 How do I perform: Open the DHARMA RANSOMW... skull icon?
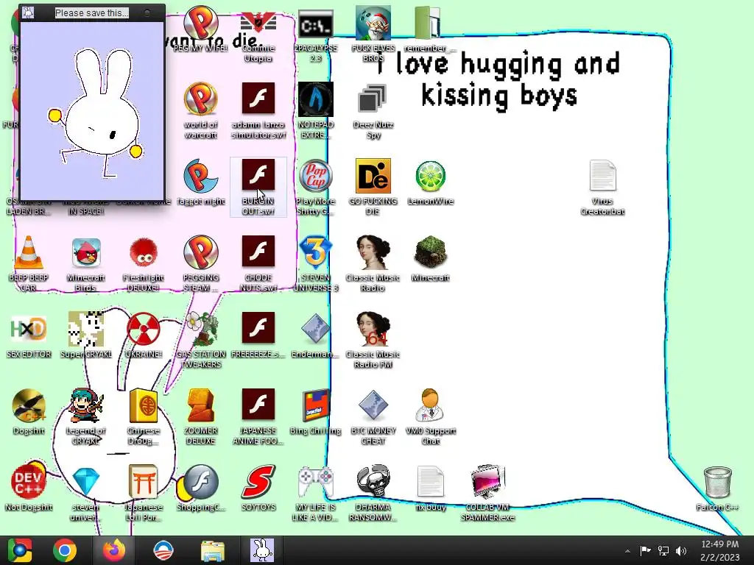(x=373, y=492)
